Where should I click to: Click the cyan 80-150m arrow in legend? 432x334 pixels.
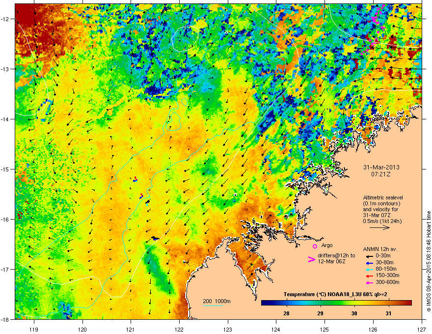370,269
